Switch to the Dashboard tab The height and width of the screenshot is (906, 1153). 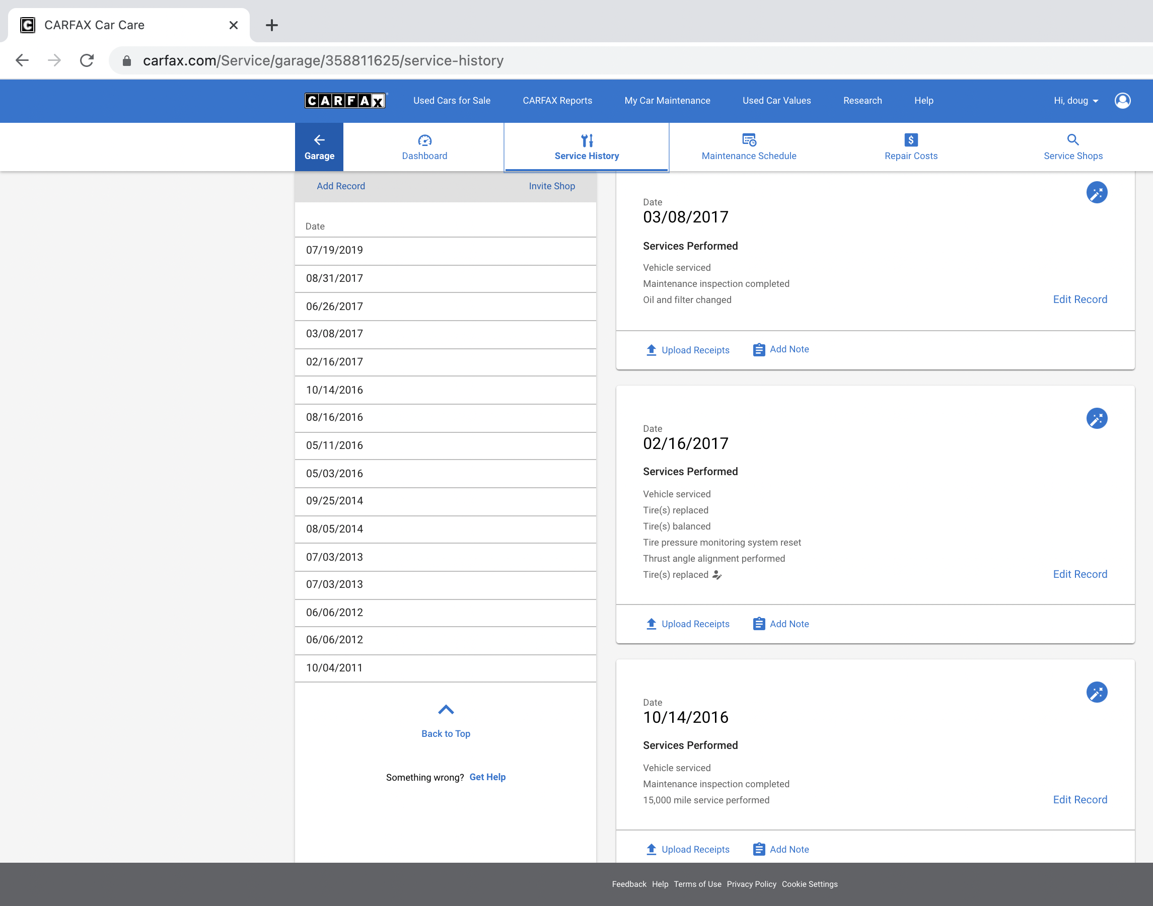pyautogui.click(x=424, y=147)
